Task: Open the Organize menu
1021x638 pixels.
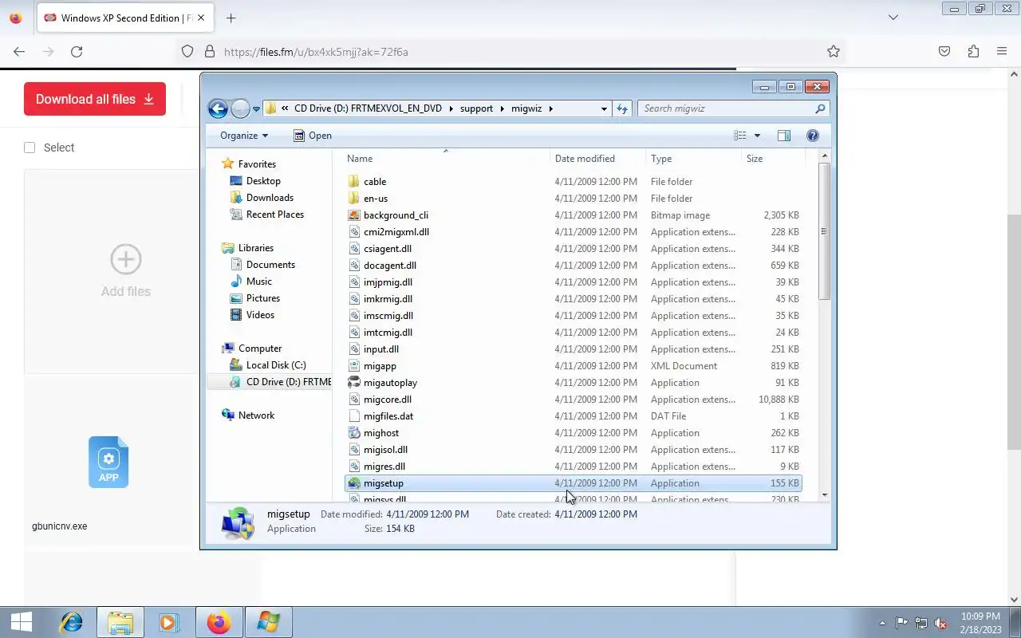Action: click(x=244, y=136)
